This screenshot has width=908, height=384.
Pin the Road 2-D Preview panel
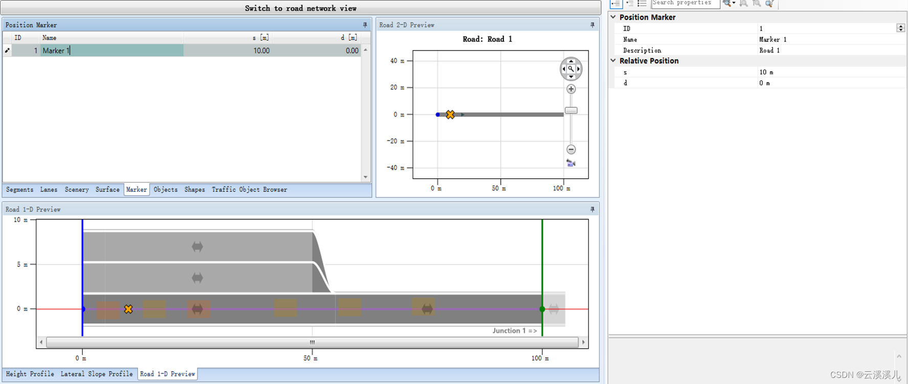tap(592, 25)
